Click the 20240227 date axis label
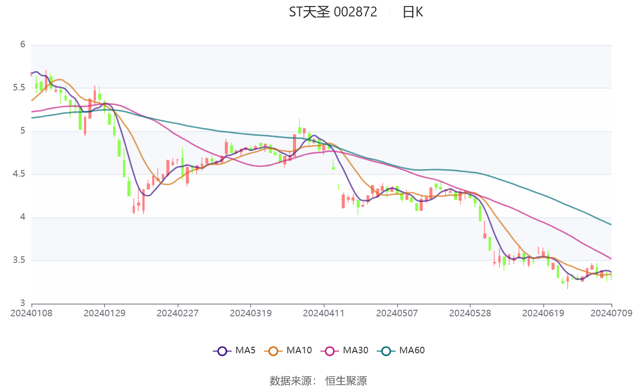 [178, 313]
